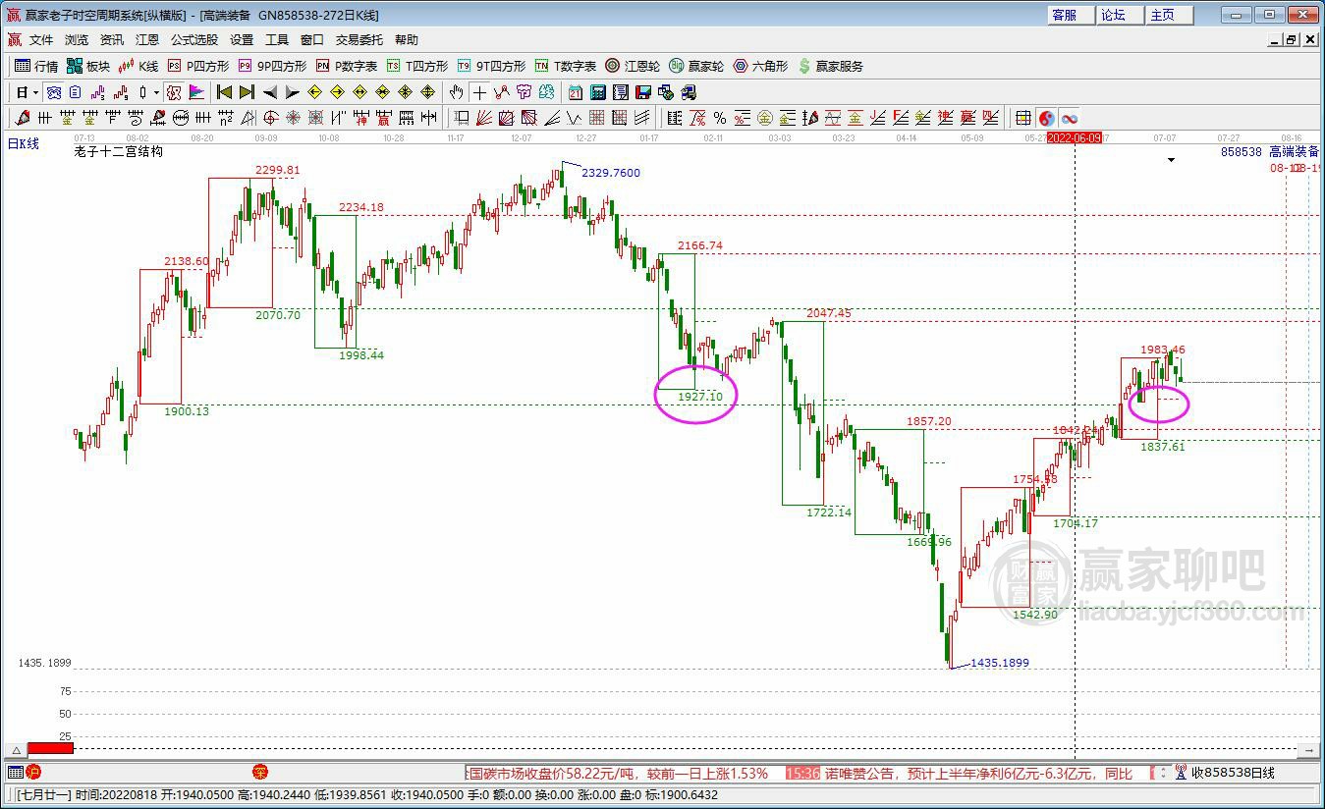Open the P数字表 tool

point(346,66)
